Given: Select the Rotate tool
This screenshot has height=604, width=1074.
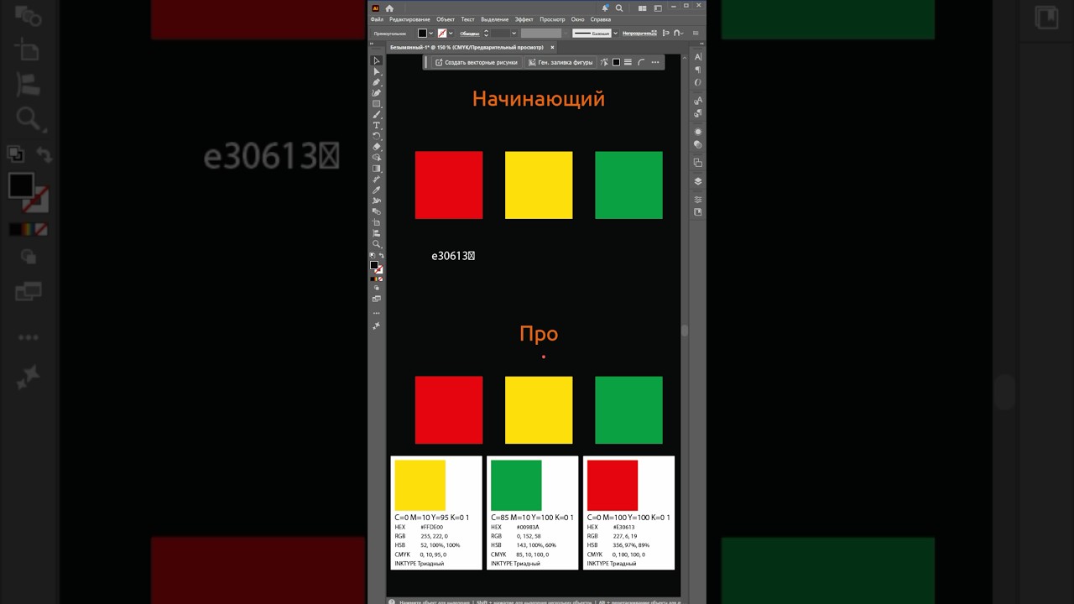Looking at the screenshot, I should tap(376, 135).
